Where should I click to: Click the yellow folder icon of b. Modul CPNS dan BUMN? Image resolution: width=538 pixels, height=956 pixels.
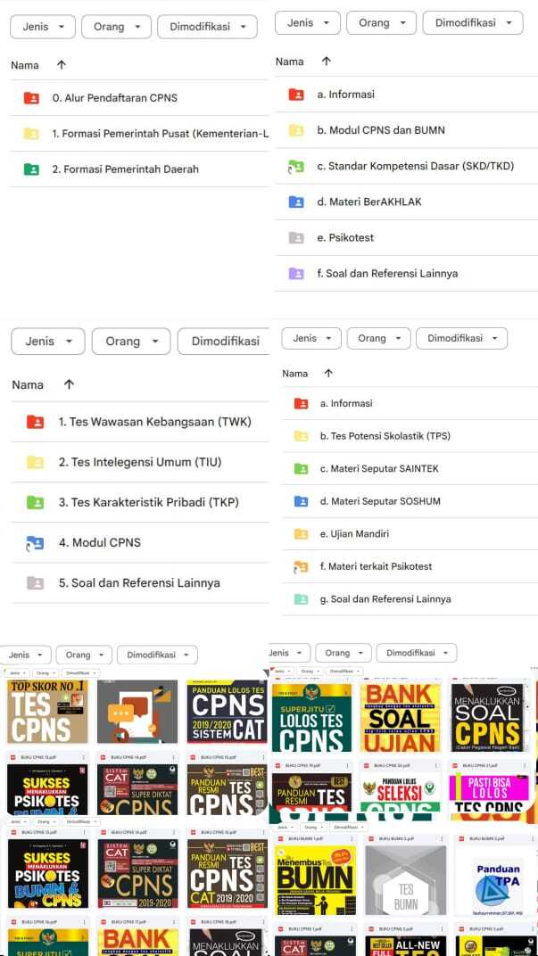296,130
